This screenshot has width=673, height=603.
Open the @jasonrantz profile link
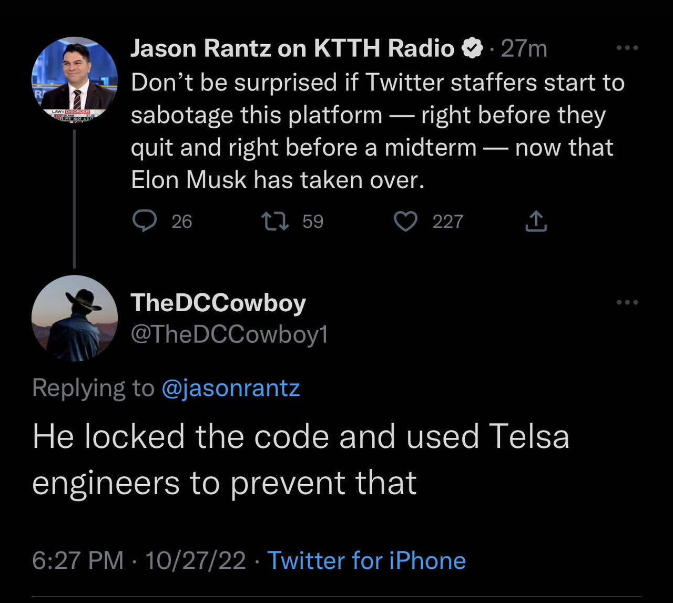230,388
